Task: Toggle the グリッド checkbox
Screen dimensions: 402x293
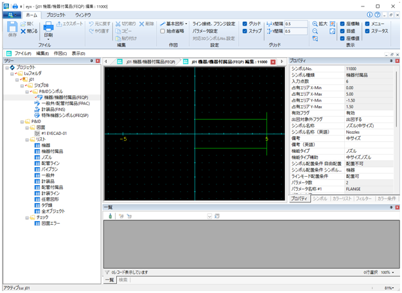Action: point(245,24)
